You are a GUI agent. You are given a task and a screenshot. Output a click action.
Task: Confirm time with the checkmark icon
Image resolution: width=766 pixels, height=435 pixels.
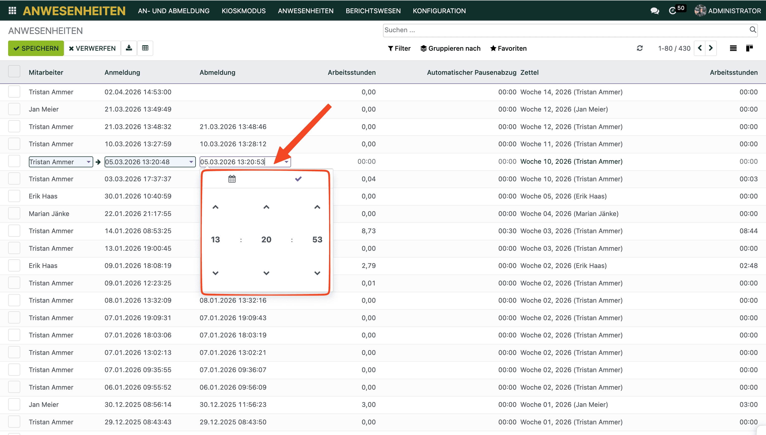tap(298, 179)
